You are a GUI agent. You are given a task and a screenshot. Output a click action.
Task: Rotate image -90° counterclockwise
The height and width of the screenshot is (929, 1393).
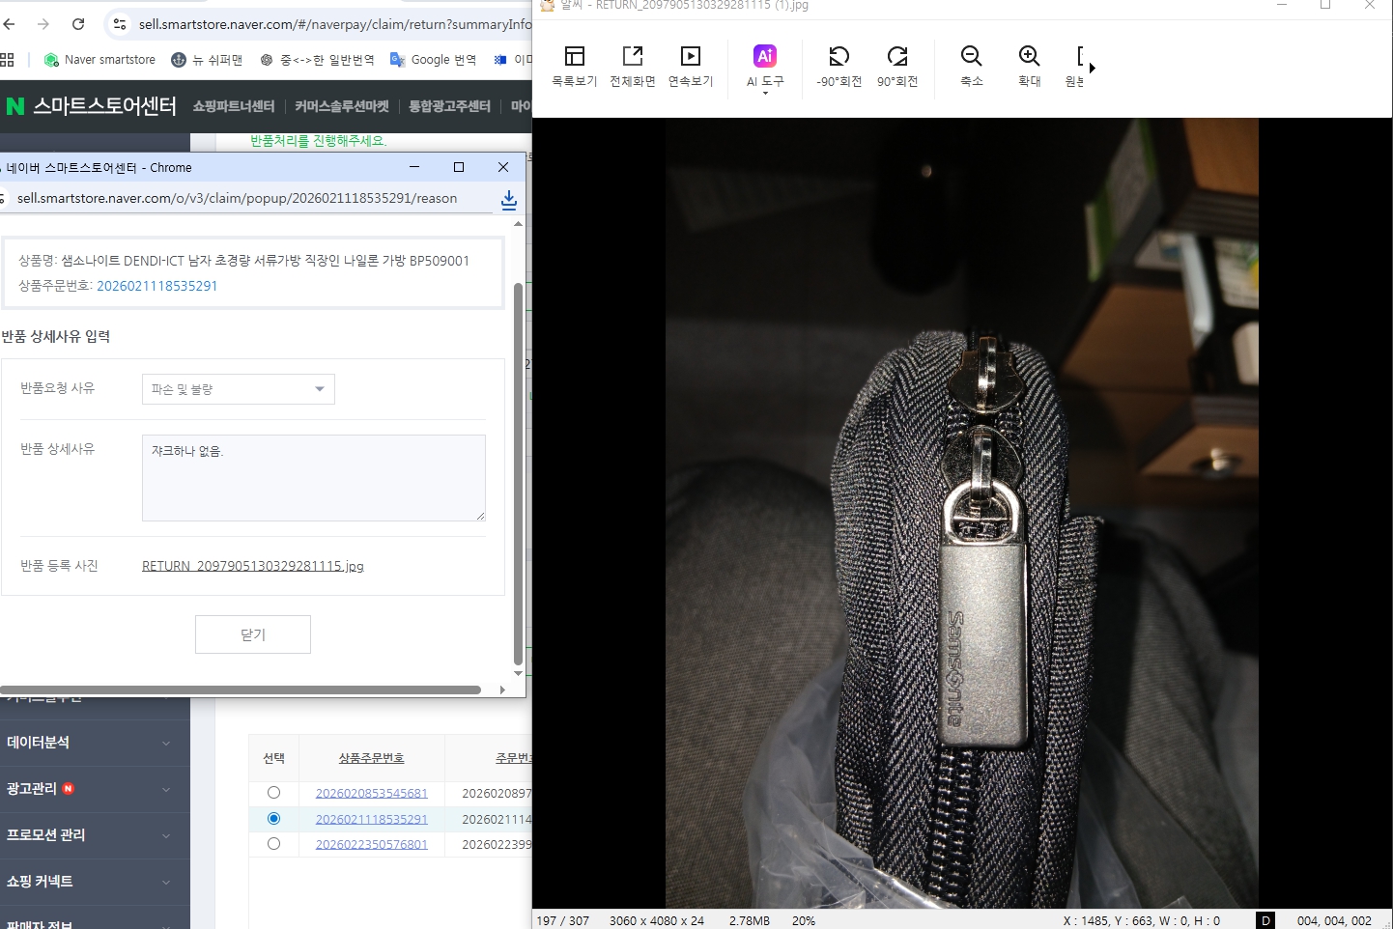[839, 66]
